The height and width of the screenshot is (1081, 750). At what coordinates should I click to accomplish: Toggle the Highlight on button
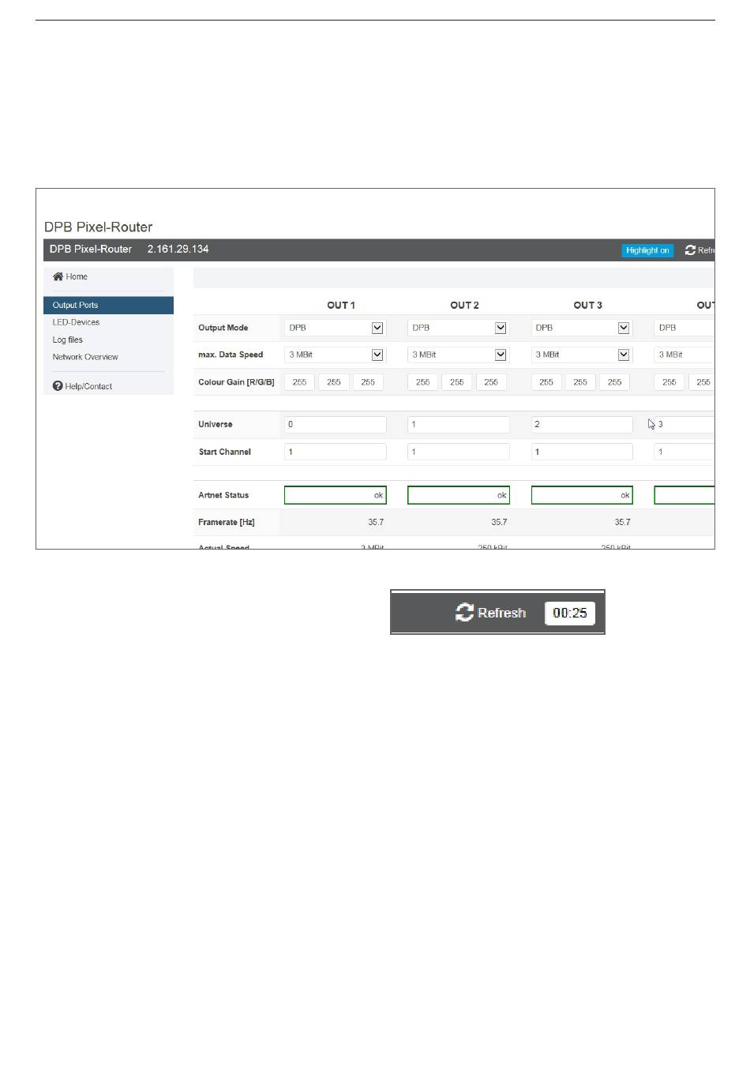click(x=647, y=250)
